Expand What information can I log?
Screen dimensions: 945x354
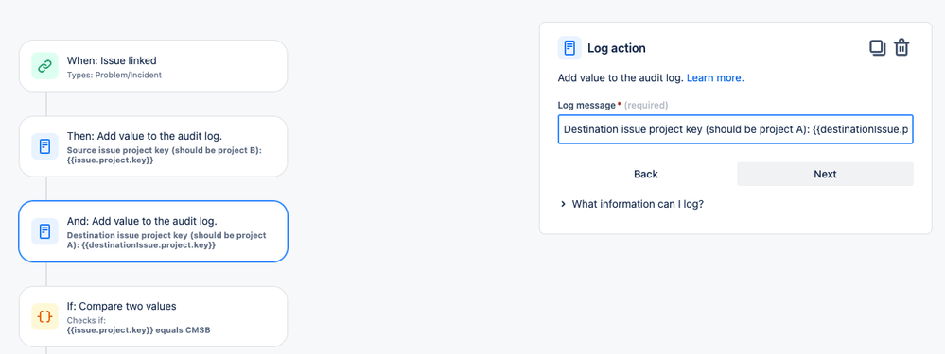[x=632, y=204]
